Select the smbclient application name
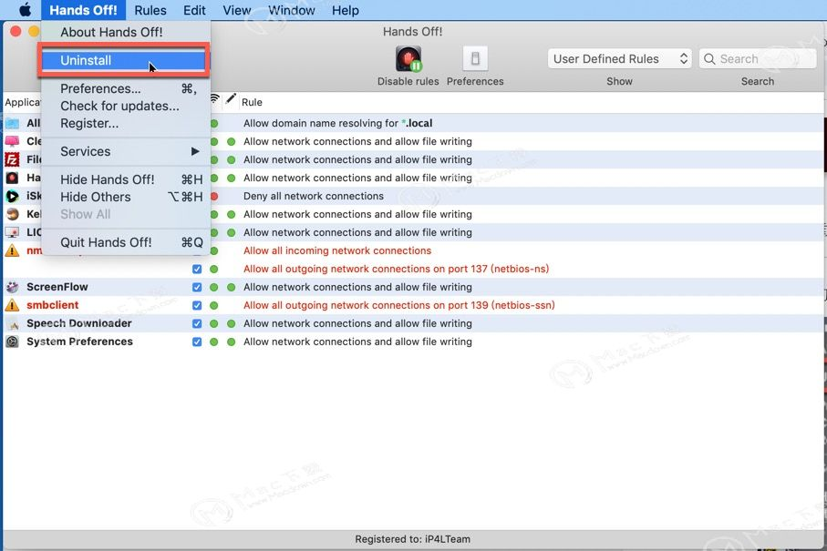Image resolution: width=827 pixels, height=551 pixels. (x=52, y=305)
